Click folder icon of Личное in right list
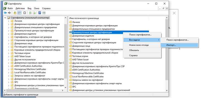 click(70, 22)
